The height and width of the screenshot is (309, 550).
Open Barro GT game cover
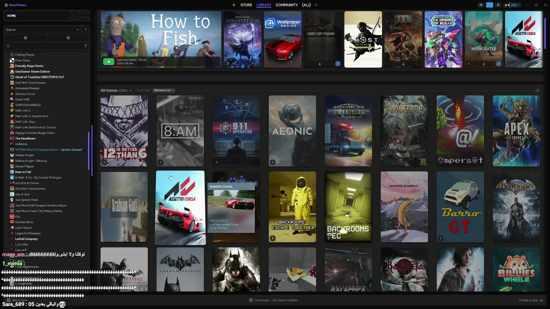(460, 207)
